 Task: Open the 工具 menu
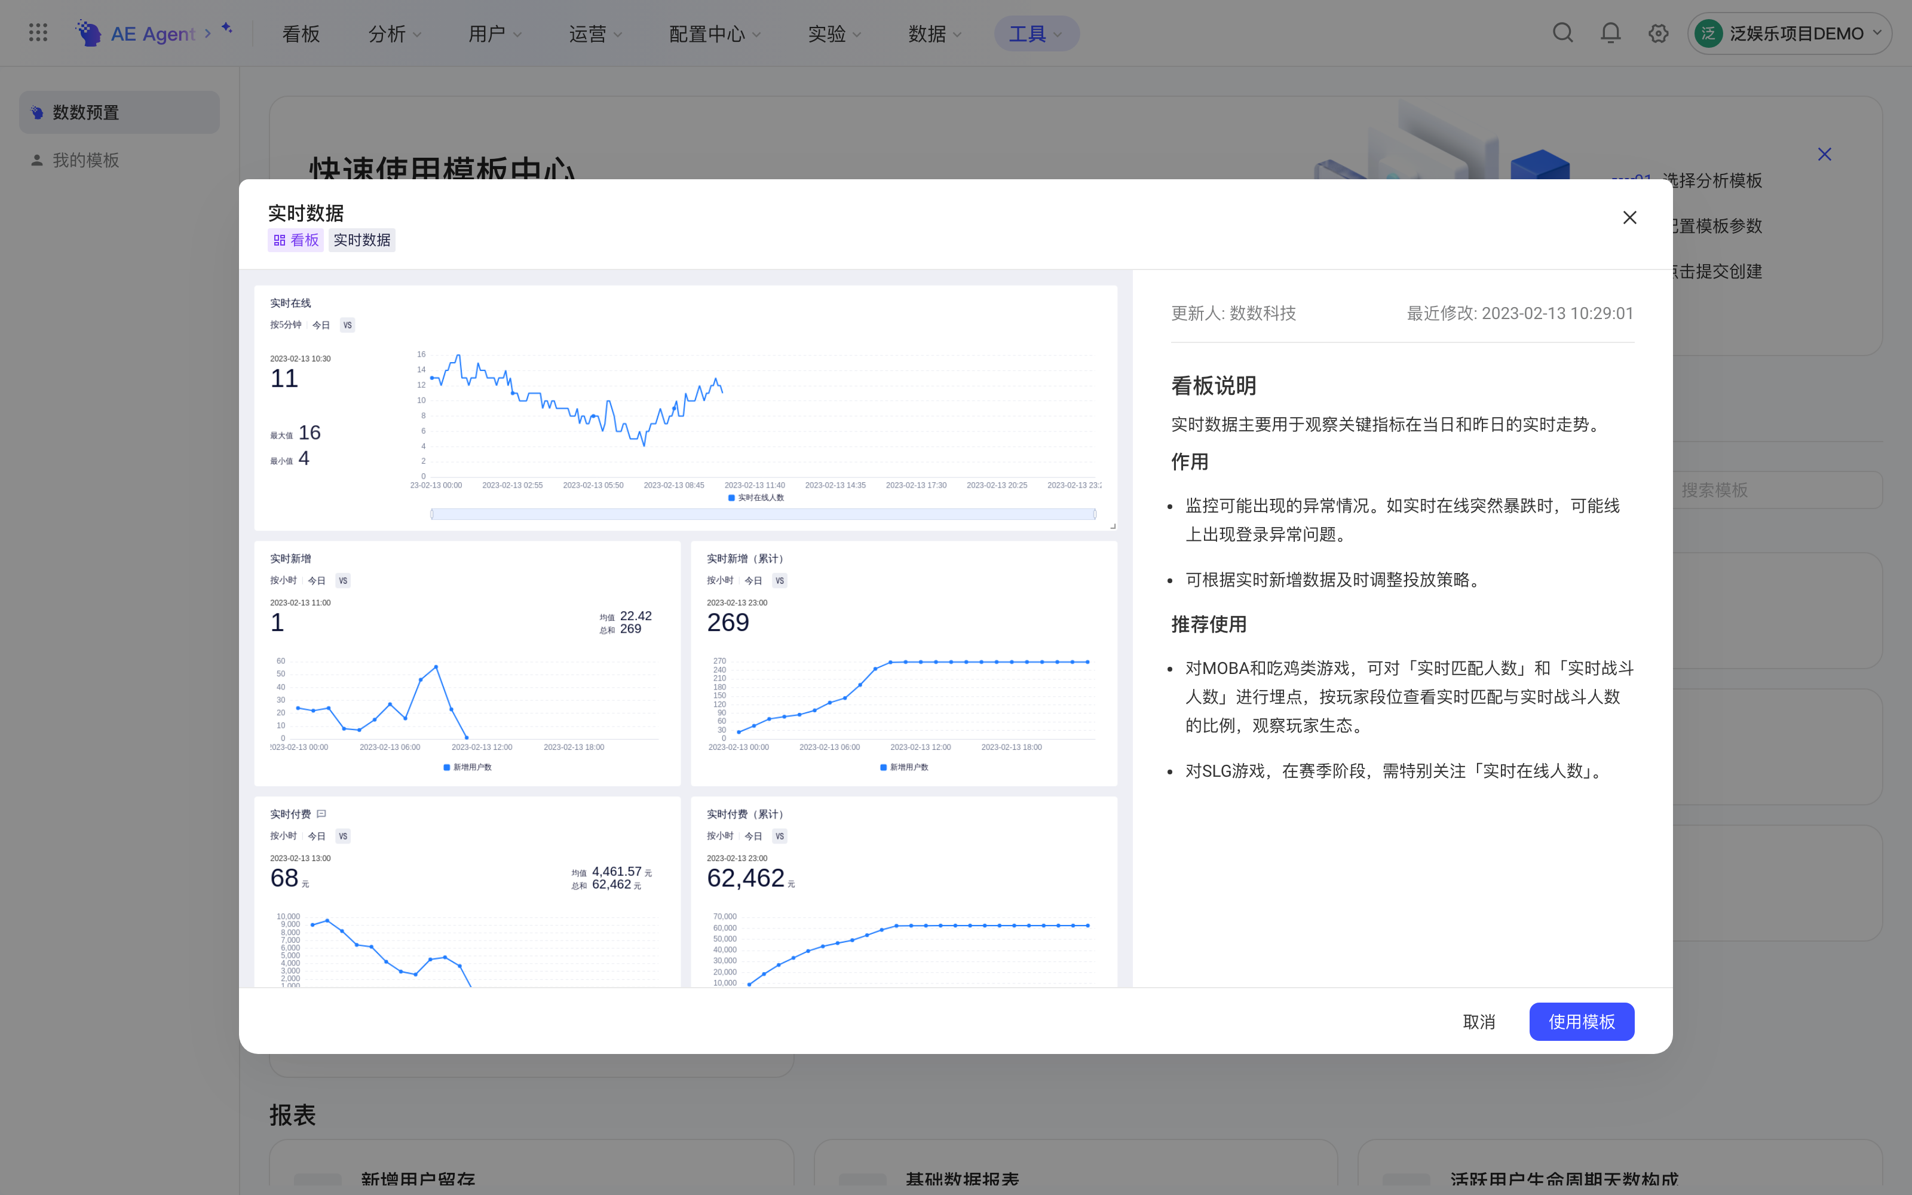click(1037, 33)
